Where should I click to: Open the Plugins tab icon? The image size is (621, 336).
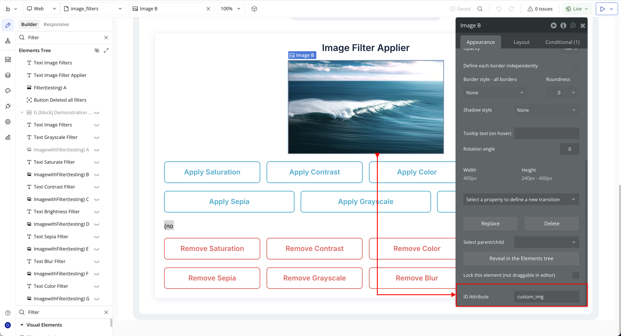(x=8, y=106)
